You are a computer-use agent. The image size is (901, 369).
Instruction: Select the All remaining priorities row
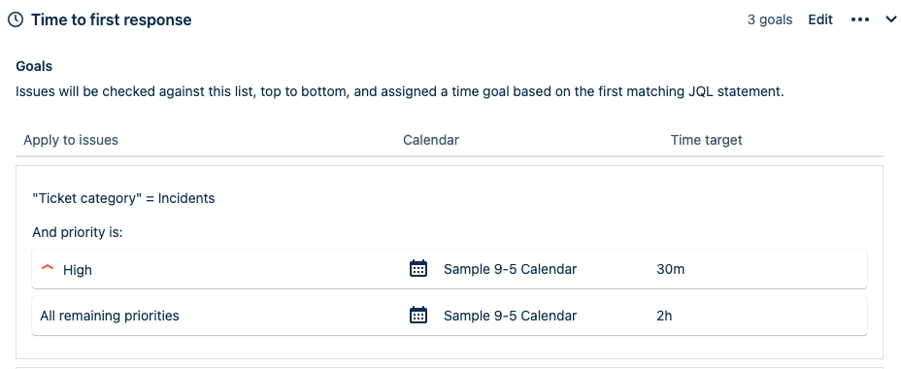pyautogui.click(x=450, y=316)
